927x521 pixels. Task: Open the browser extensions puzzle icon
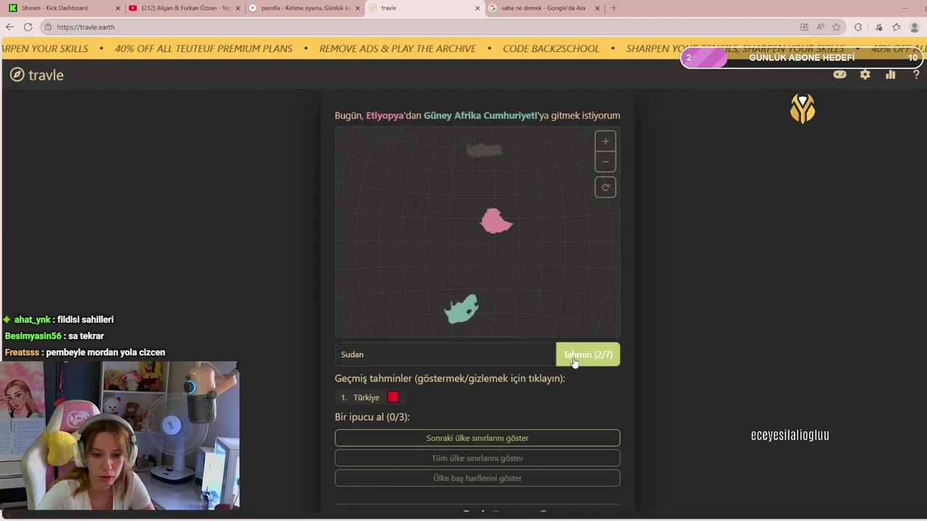click(858, 27)
